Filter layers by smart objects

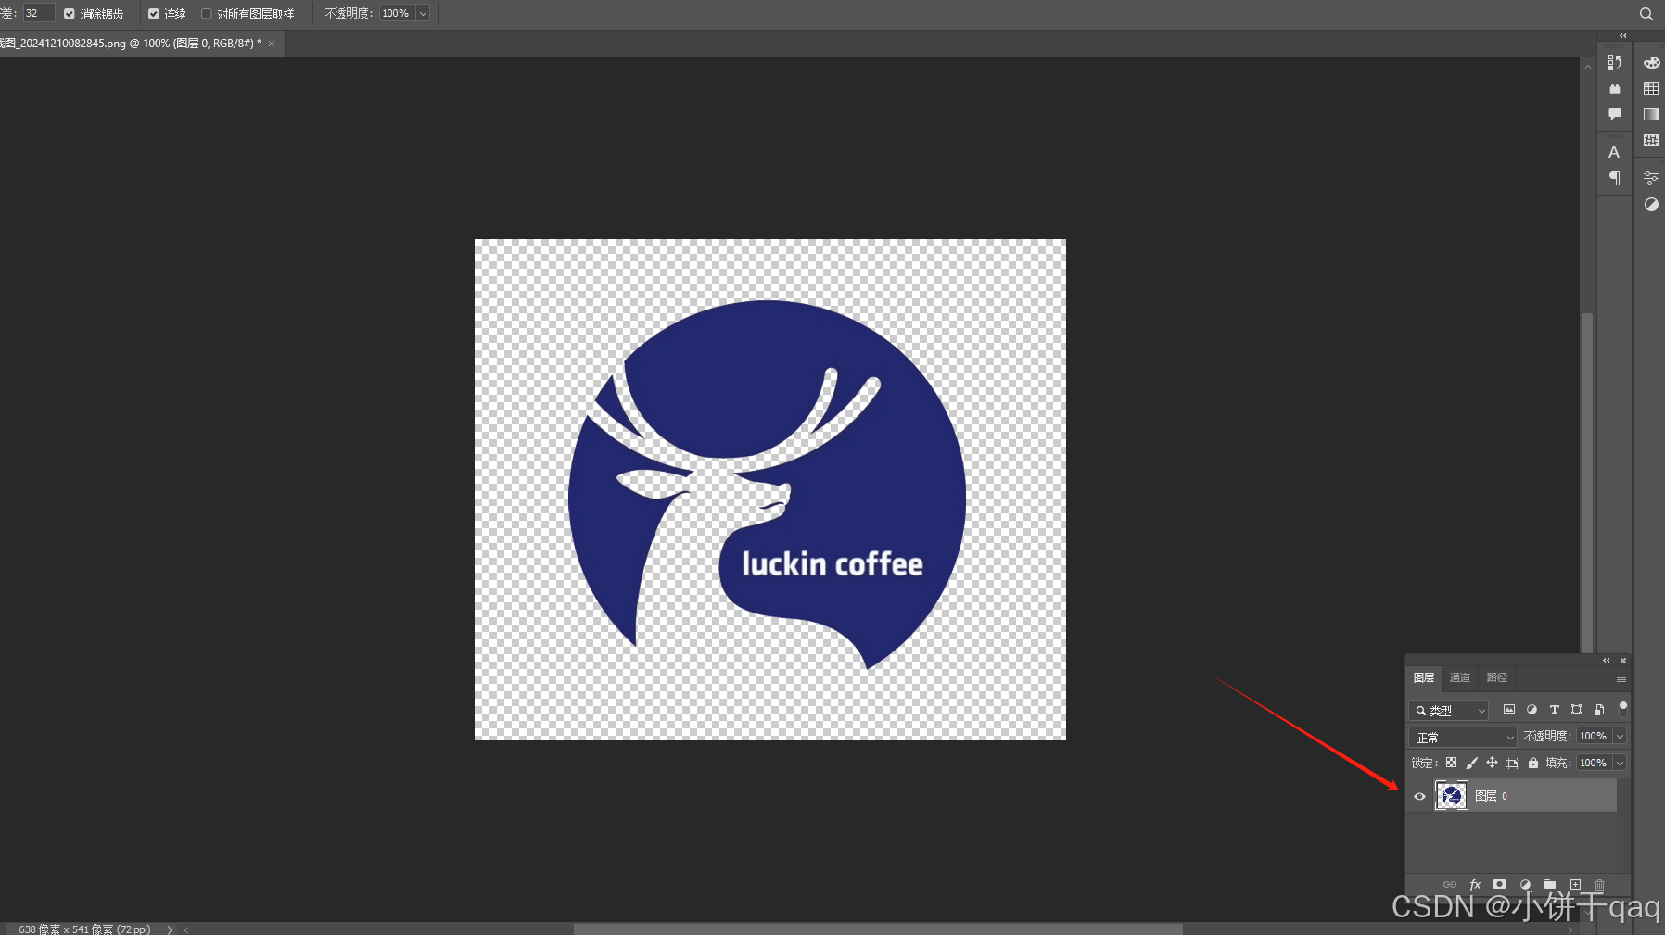(1599, 710)
